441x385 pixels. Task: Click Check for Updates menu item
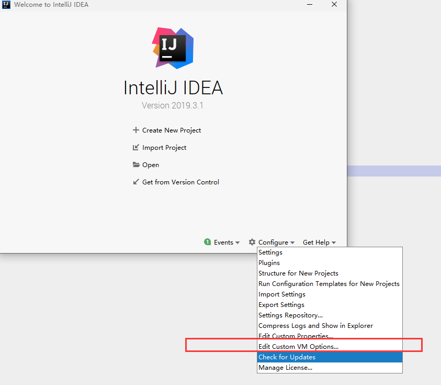click(x=330, y=357)
